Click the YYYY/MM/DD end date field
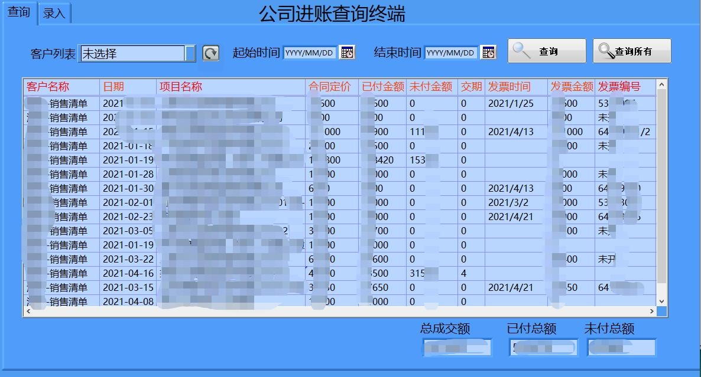This screenshot has width=701, height=377. pyautogui.click(x=450, y=52)
